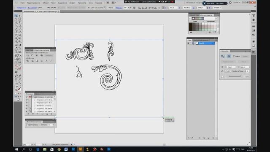Toggle the checkbox beside the MirrorMe slider
270x152 pixels.
pos(222,77)
